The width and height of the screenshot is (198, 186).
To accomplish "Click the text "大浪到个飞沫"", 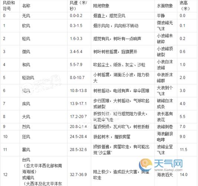I will coord(165,91).
